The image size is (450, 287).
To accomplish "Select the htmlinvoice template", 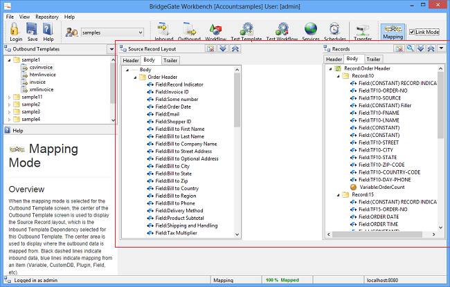I will point(42,75).
